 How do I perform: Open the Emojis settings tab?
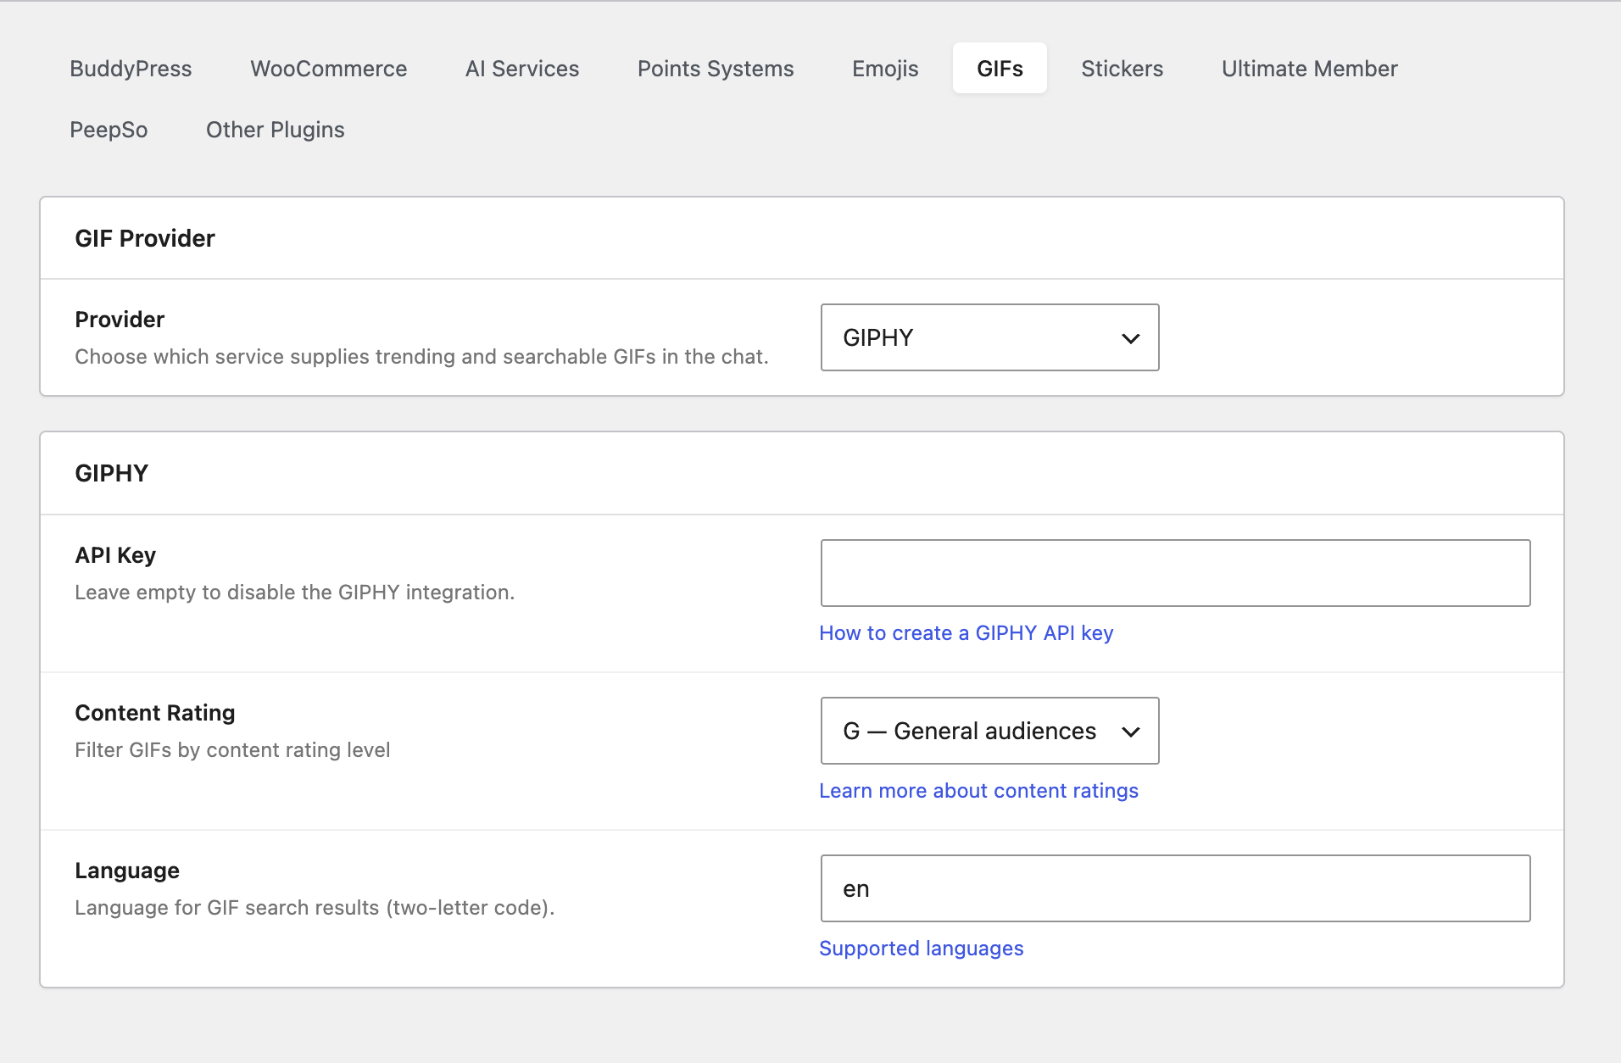tap(884, 69)
